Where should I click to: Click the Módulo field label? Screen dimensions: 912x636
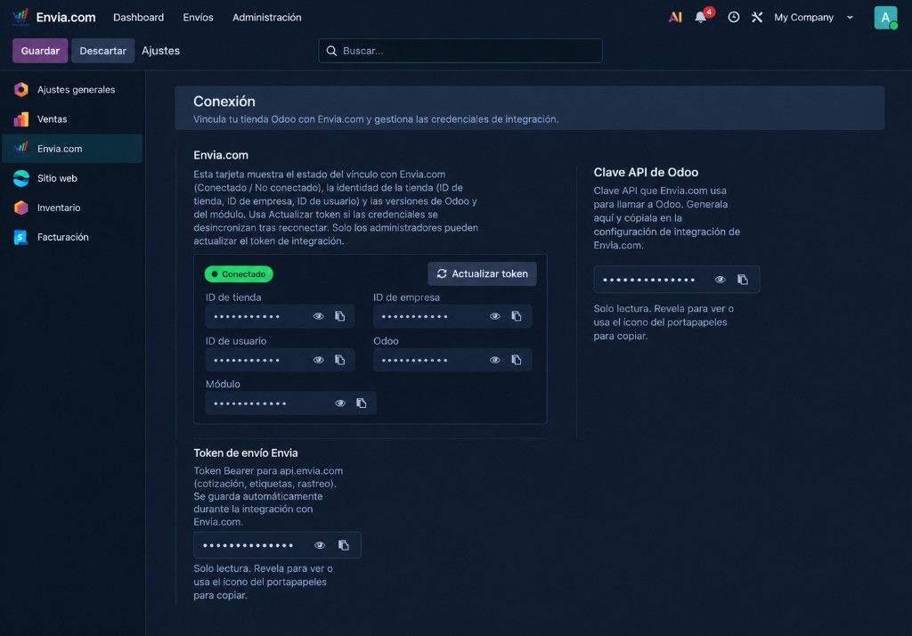[x=223, y=384]
